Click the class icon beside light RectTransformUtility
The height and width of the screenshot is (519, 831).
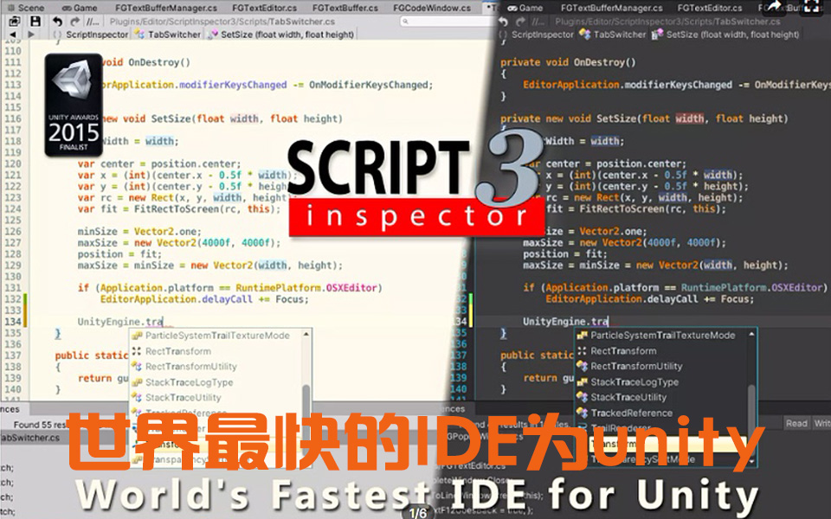click(137, 367)
